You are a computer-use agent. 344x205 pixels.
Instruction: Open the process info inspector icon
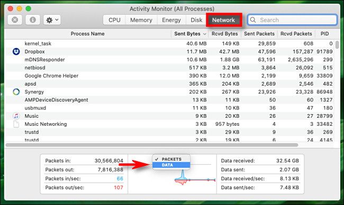point(33,20)
